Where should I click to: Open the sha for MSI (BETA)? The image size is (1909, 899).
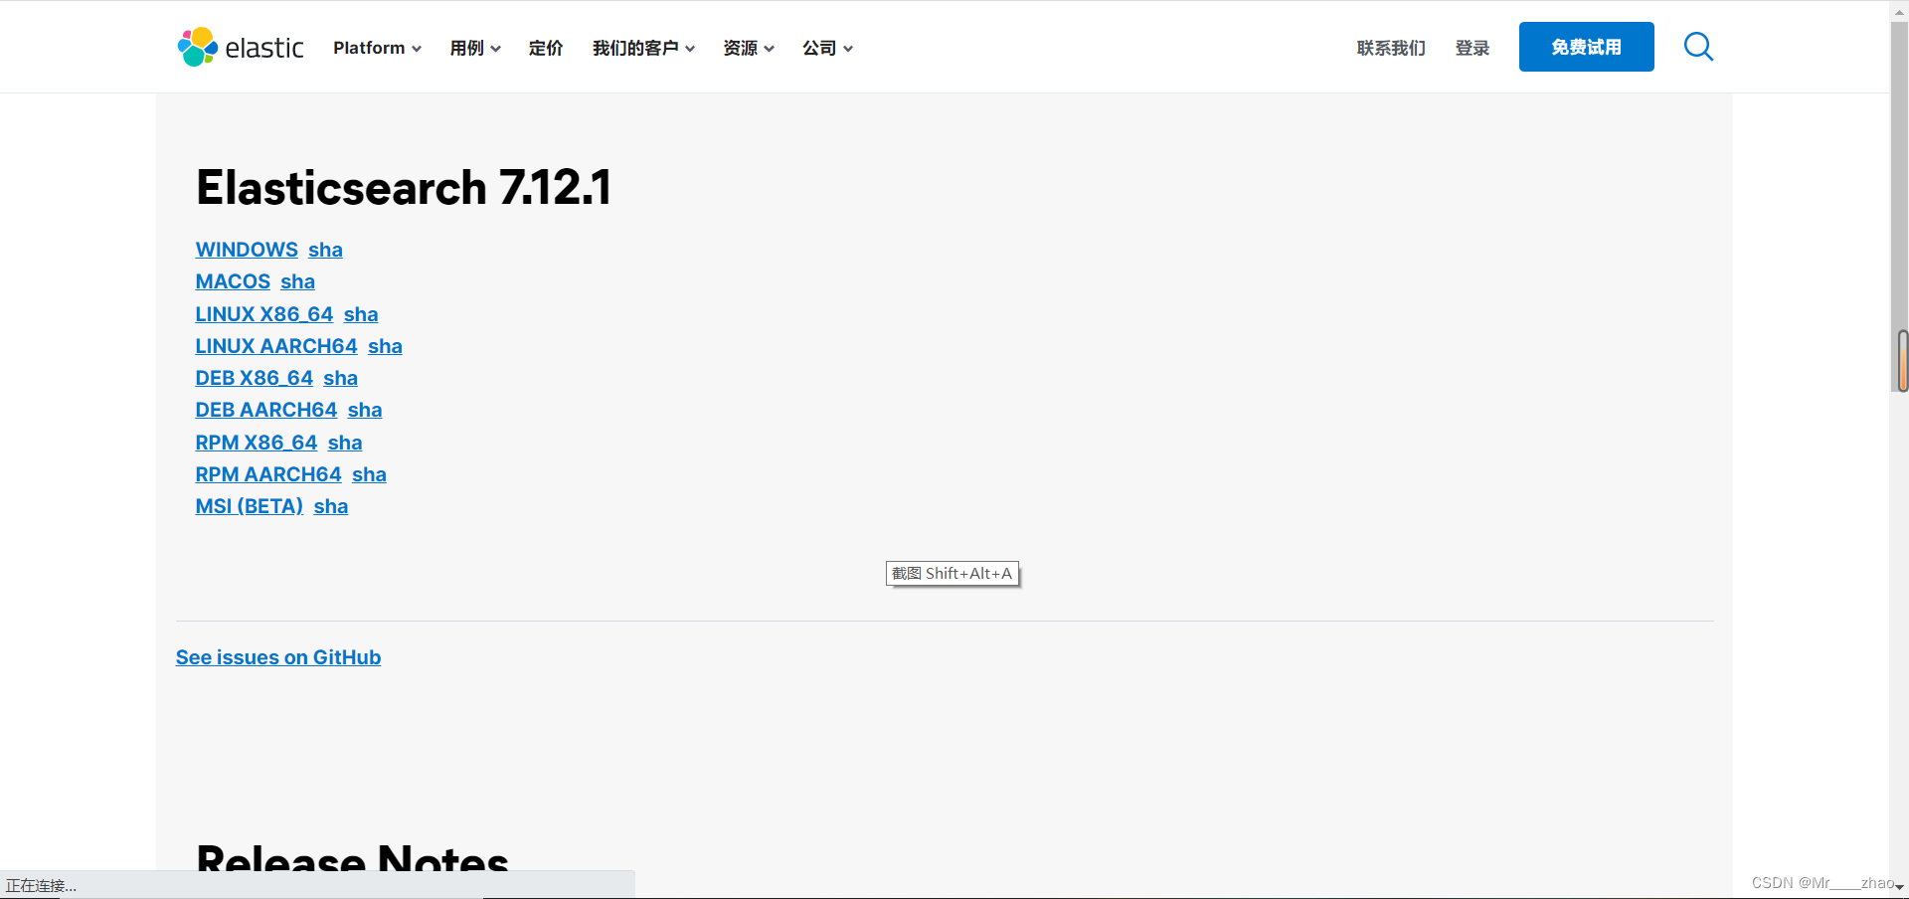(331, 506)
